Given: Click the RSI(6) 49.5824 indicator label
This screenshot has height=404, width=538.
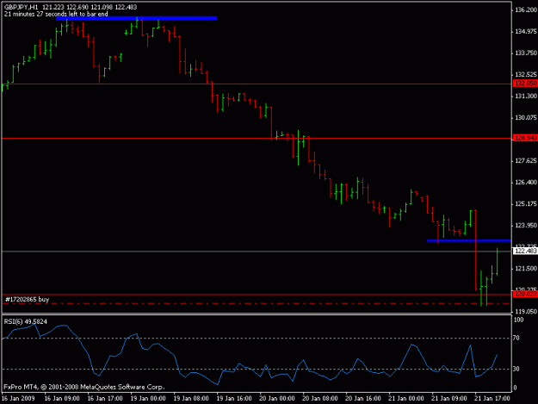Looking at the screenshot, I should click(x=25, y=321).
